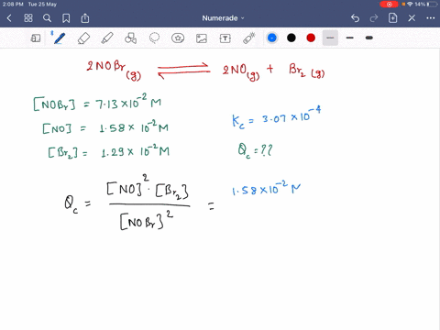Choose the black pen color

click(x=291, y=38)
